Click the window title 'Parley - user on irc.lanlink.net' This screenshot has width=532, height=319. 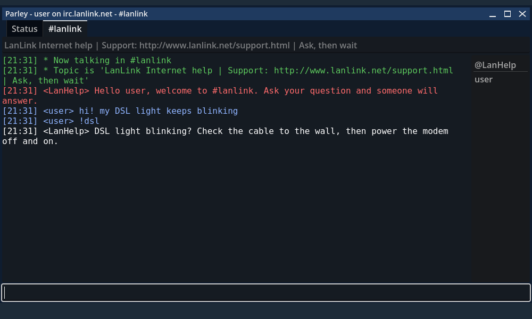76,14
